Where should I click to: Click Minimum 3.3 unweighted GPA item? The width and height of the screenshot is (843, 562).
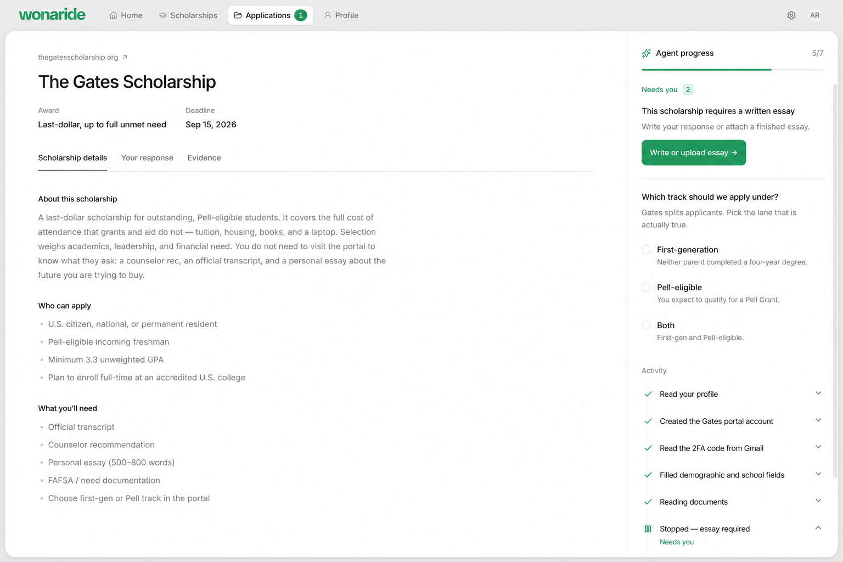click(x=106, y=360)
